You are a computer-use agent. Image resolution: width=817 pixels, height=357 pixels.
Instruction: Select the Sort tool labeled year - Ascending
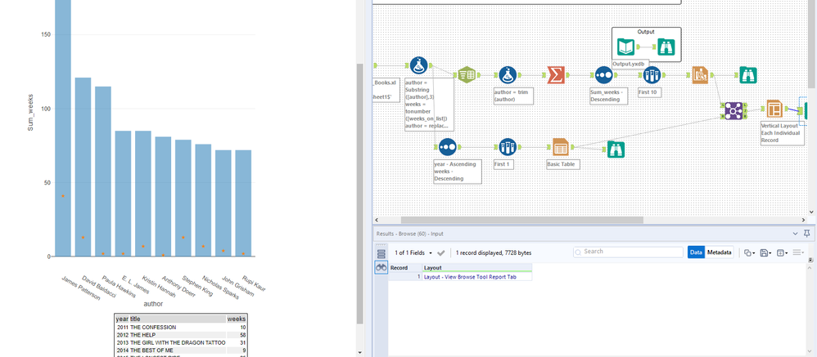[447, 147]
